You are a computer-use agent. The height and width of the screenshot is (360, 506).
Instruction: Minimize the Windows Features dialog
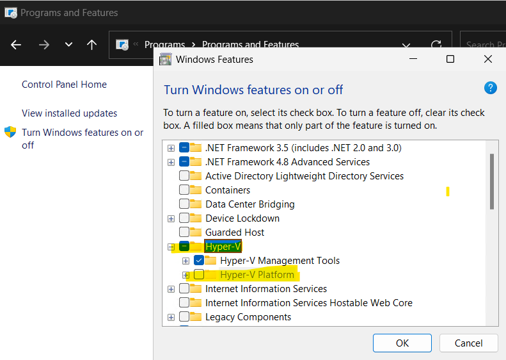(413, 59)
